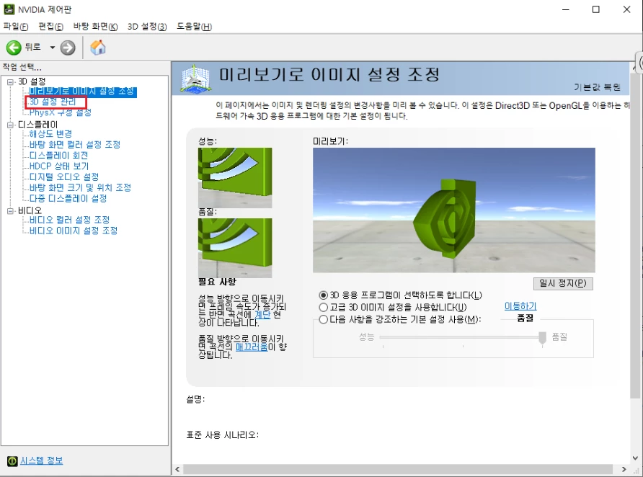Image resolution: width=643 pixels, height=477 pixels.
Task: Select 고급 3D 이미지 설정을 사용합니다 radio option
Action: [323, 308]
